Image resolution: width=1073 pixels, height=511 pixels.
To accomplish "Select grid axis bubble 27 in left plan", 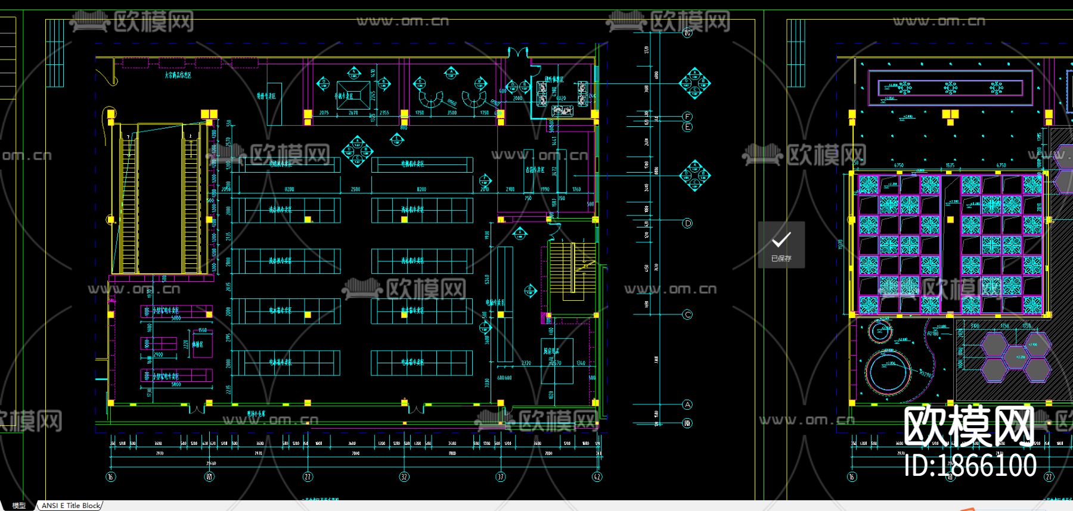I will (308, 476).
